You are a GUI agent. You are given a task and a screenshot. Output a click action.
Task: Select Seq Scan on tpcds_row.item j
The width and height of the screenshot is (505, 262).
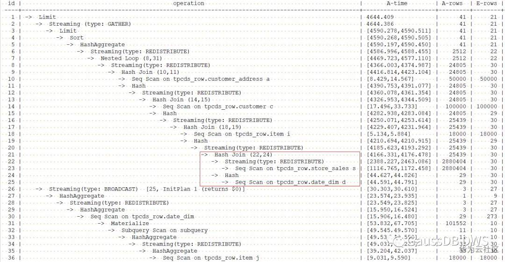click(211, 258)
